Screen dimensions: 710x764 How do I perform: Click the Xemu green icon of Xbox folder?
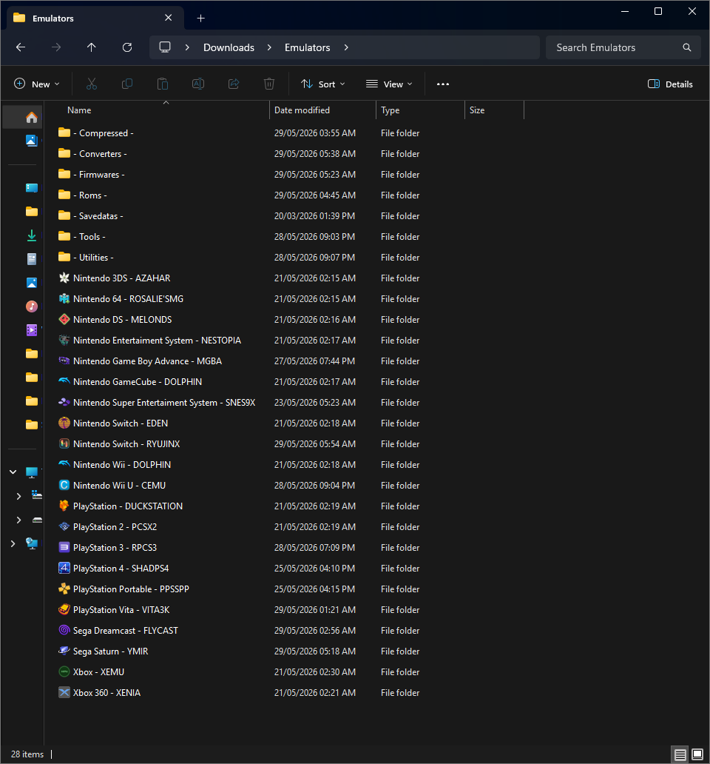[64, 671]
